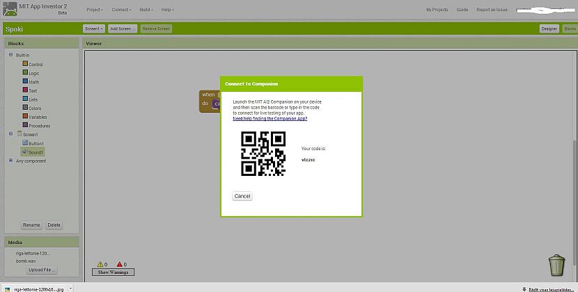Switch to the Designer view

pyautogui.click(x=549, y=29)
